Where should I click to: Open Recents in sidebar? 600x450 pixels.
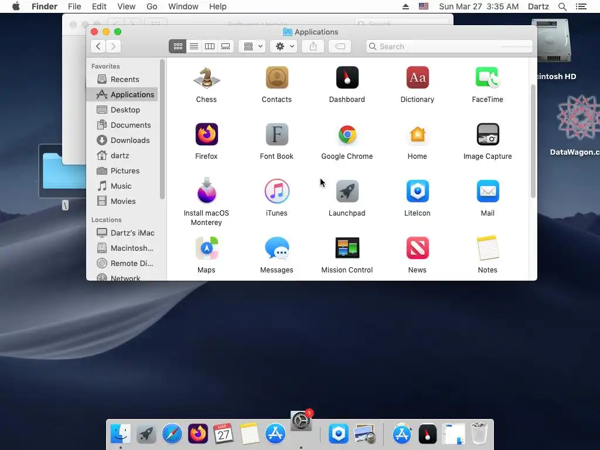[x=122, y=79]
